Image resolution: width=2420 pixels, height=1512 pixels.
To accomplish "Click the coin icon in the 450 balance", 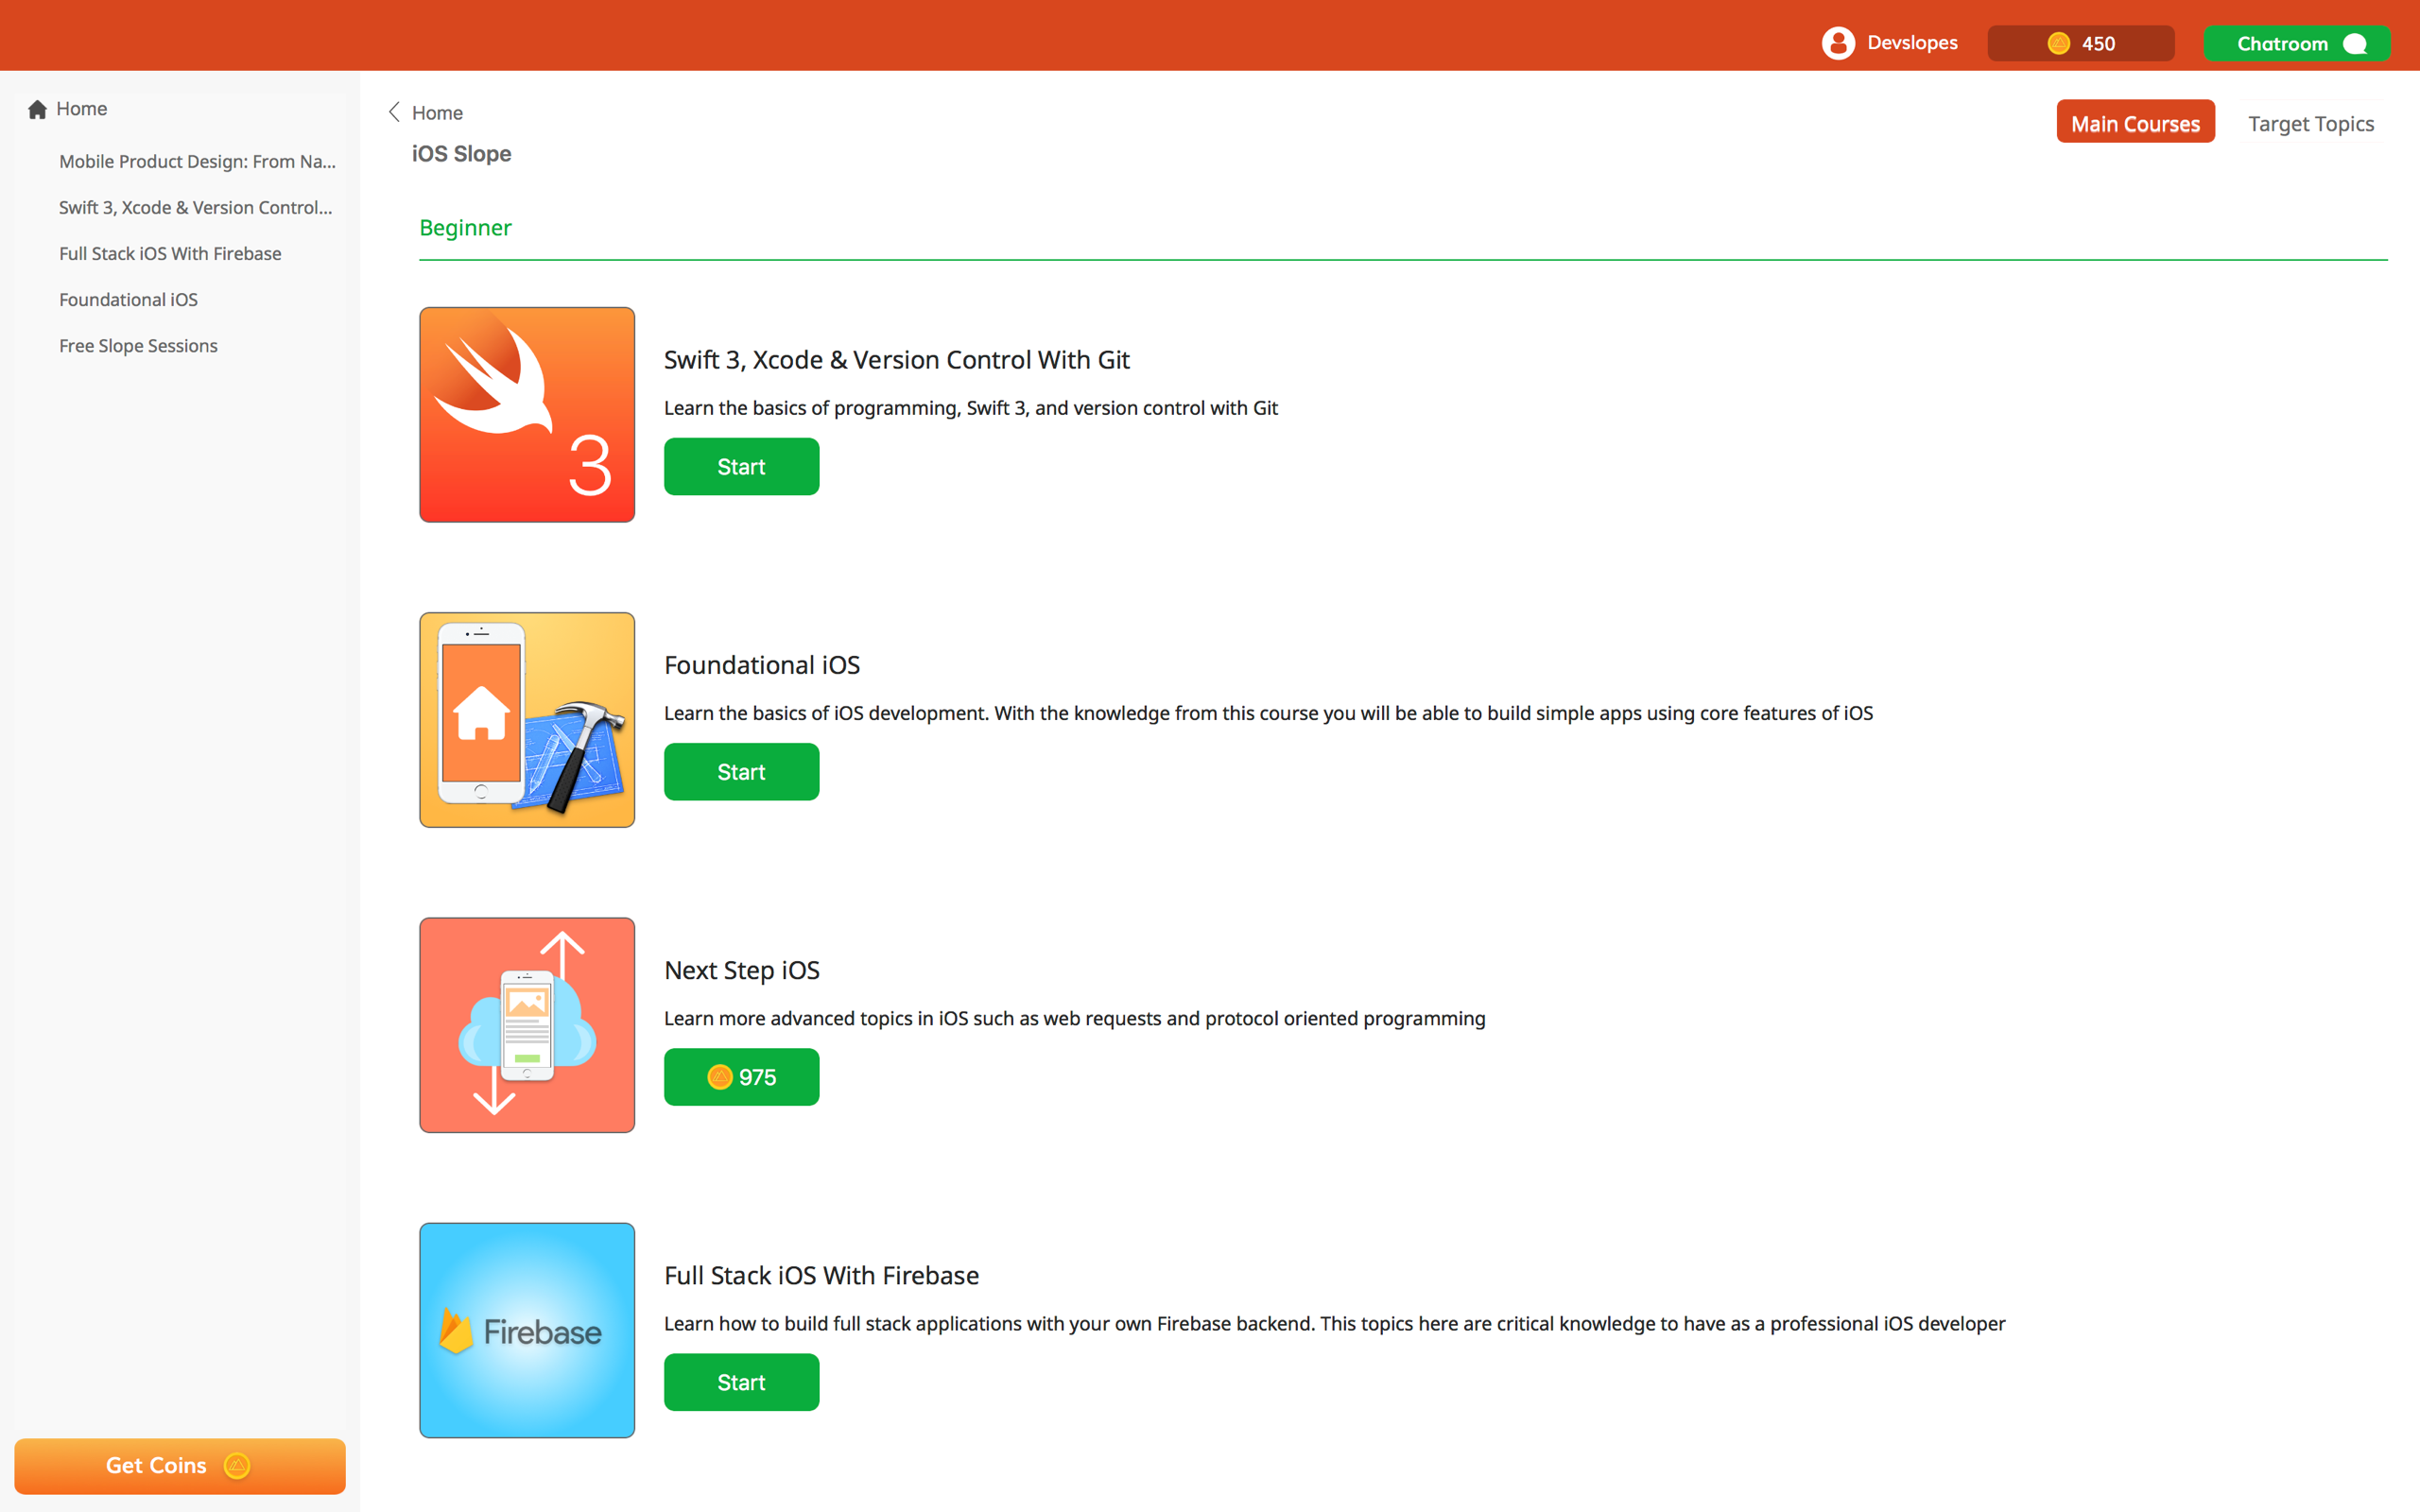I will 2058,43.
